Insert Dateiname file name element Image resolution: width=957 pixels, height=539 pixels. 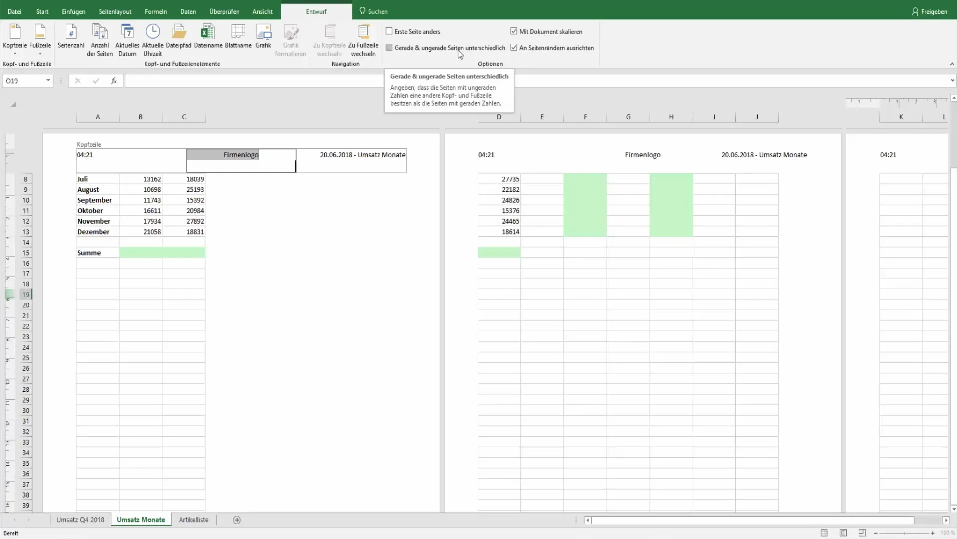pos(208,37)
